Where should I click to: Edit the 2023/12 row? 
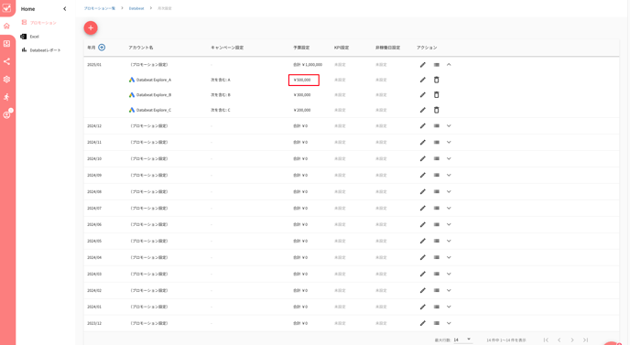pos(423,324)
